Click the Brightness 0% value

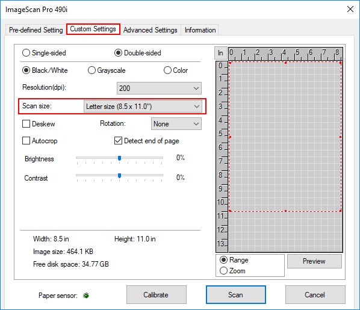(x=181, y=158)
